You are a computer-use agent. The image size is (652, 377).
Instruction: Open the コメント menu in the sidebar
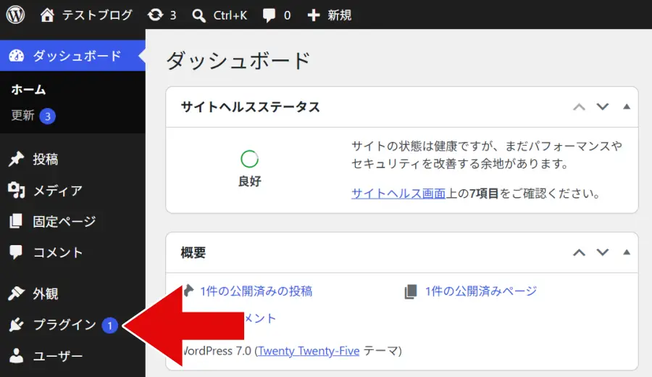[x=58, y=252]
